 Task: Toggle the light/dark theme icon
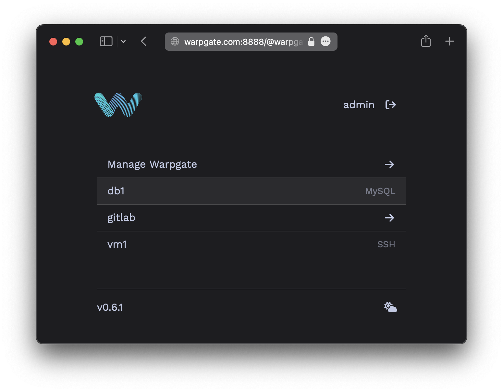[x=390, y=307]
